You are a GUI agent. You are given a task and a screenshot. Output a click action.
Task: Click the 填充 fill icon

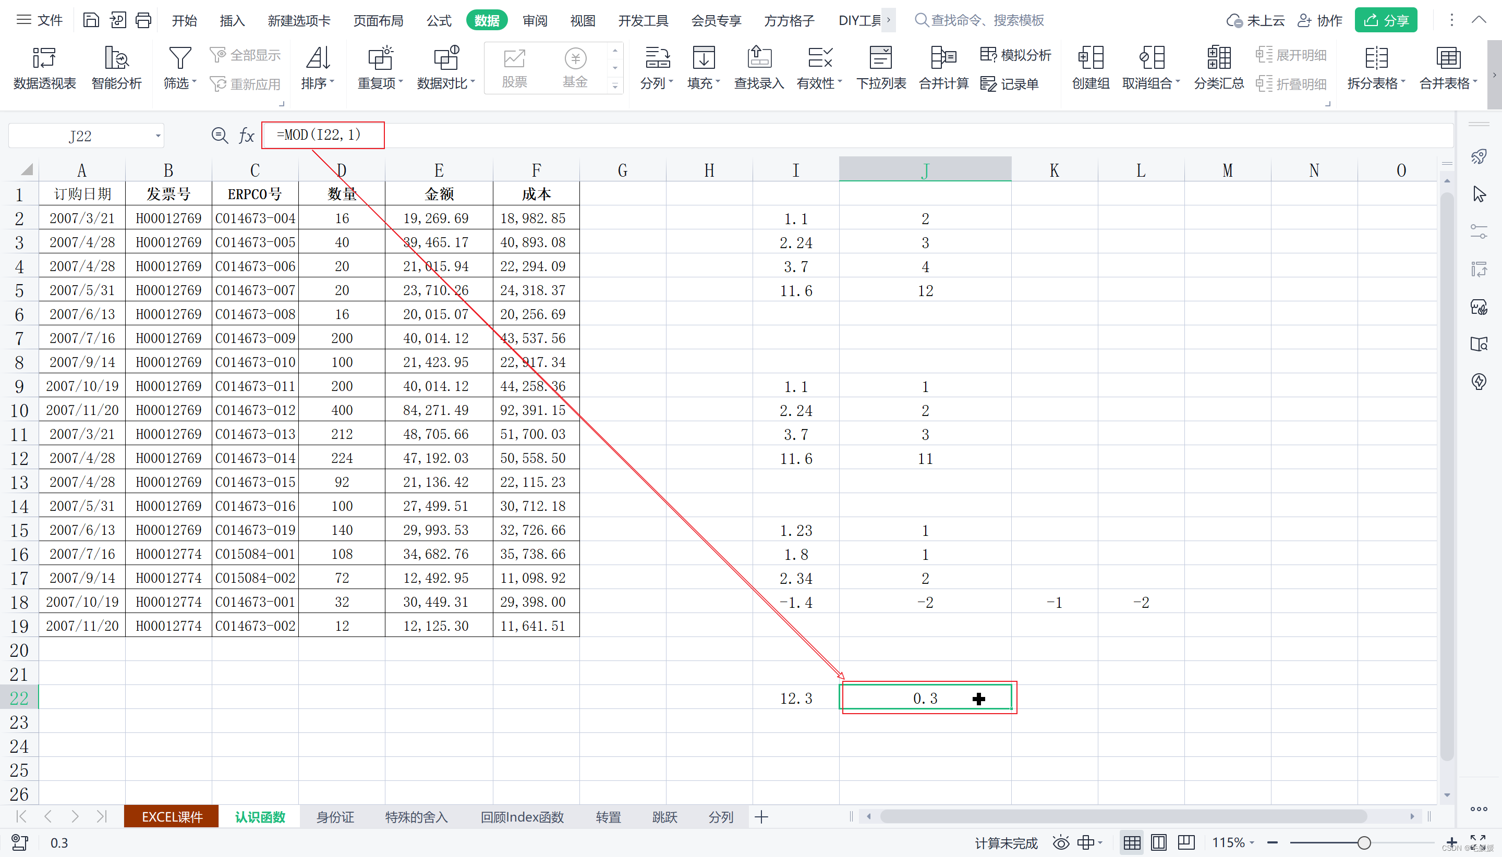[704, 58]
